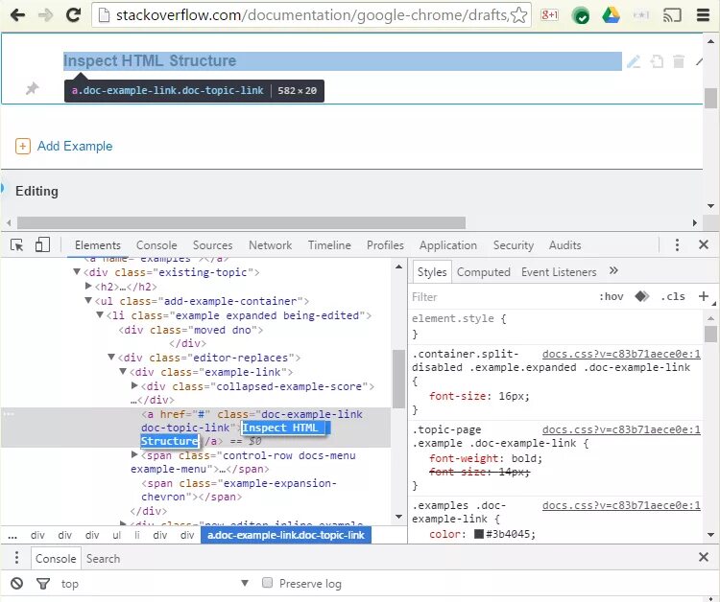
Task: Click the plus icon before Add Example
Action: click(23, 147)
